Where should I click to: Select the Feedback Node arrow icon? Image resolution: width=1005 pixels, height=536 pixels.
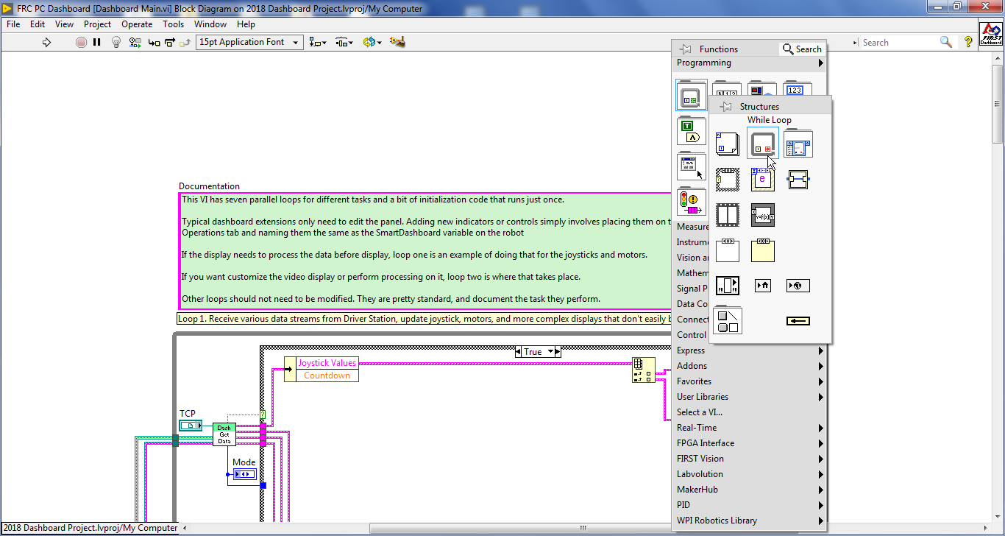tap(798, 320)
